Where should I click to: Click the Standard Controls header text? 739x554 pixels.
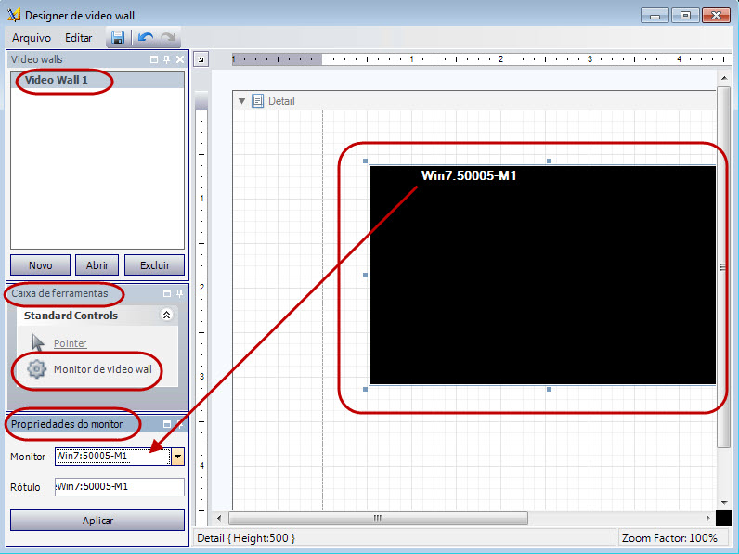pyautogui.click(x=71, y=316)
